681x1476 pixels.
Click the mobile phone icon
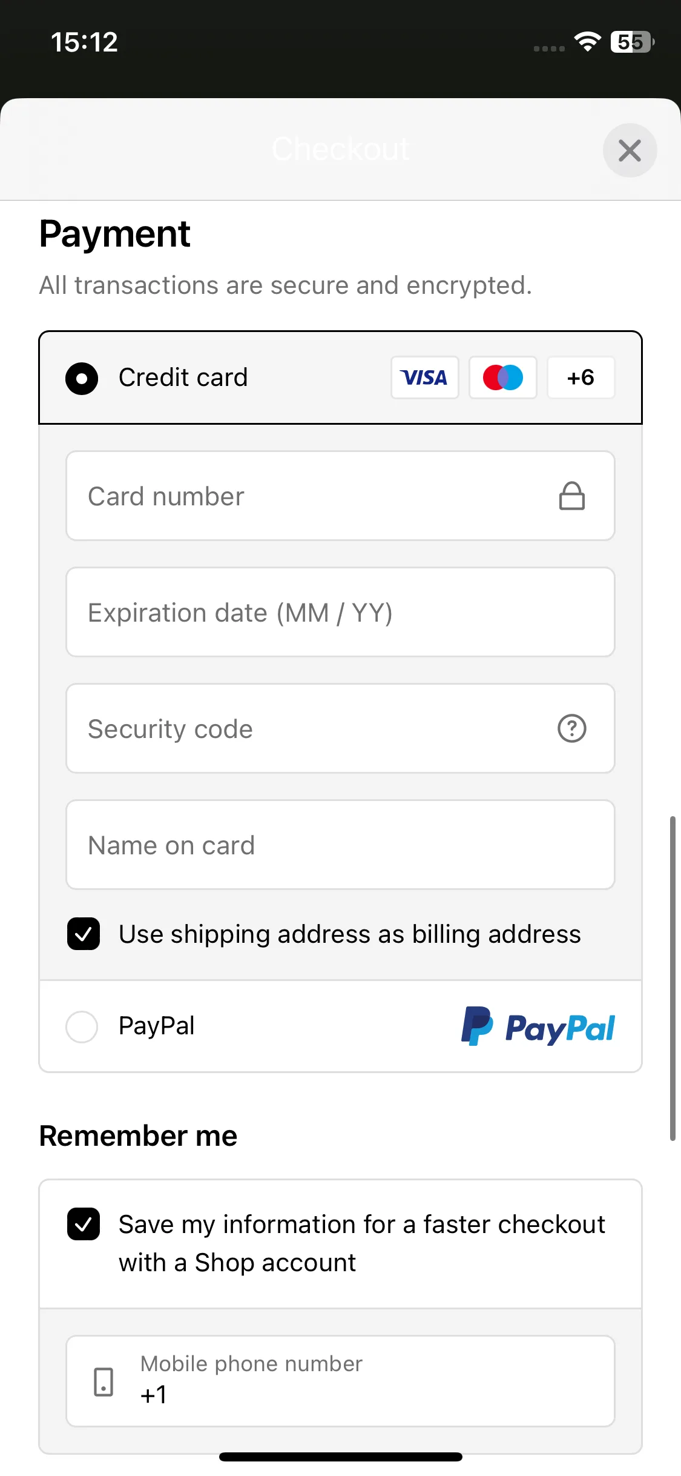[104, 1382]
